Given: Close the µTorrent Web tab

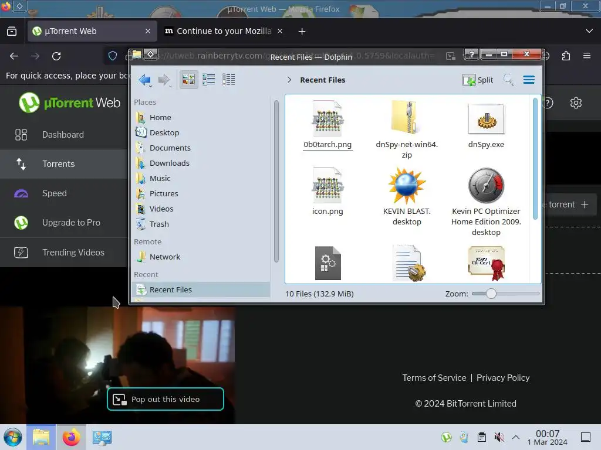Looking at the screenshot, I should [148, 31].
